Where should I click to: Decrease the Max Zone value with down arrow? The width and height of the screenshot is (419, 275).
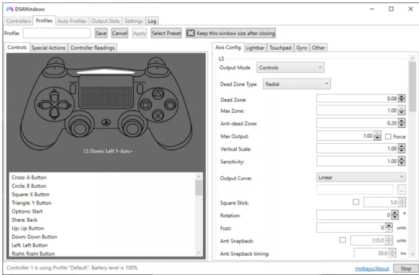(402, 112)
